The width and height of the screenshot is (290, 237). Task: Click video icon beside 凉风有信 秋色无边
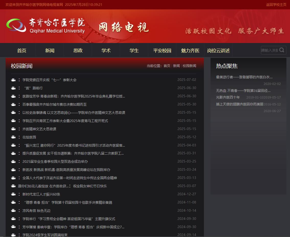coord(13,210)
